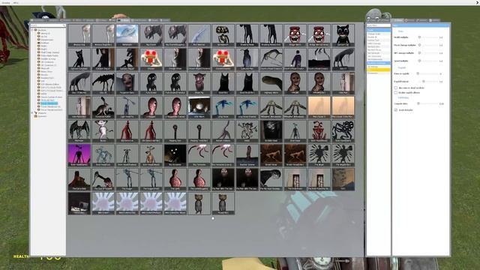Spawn the orange-tan Siren Head variant NPC
This screenshot has height=270, width=480.
click(151, 155)
